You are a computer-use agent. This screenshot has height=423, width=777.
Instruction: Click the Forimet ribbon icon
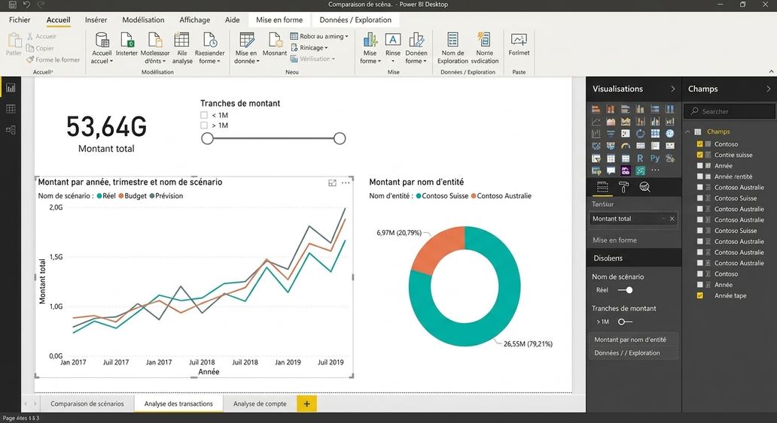(519, 44)
